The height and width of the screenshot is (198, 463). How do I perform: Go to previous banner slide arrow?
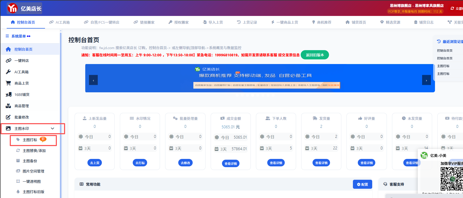[x=93, y=80]
